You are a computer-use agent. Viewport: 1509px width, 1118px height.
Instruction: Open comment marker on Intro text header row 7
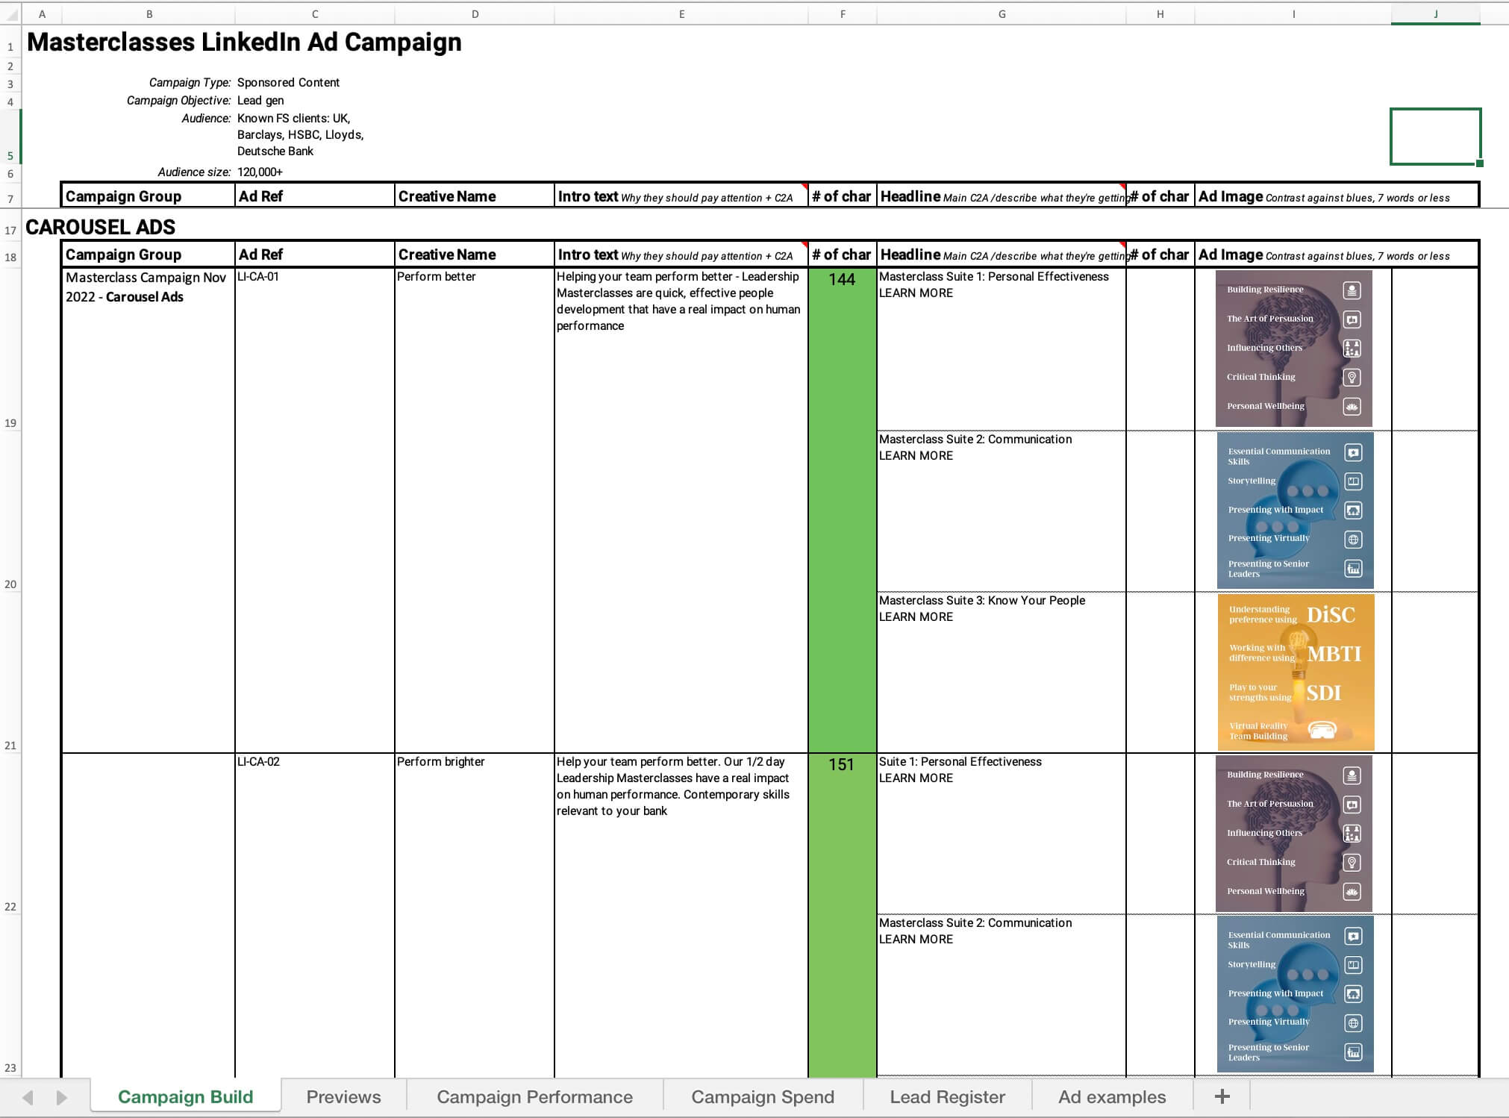[x=805, y=187]
